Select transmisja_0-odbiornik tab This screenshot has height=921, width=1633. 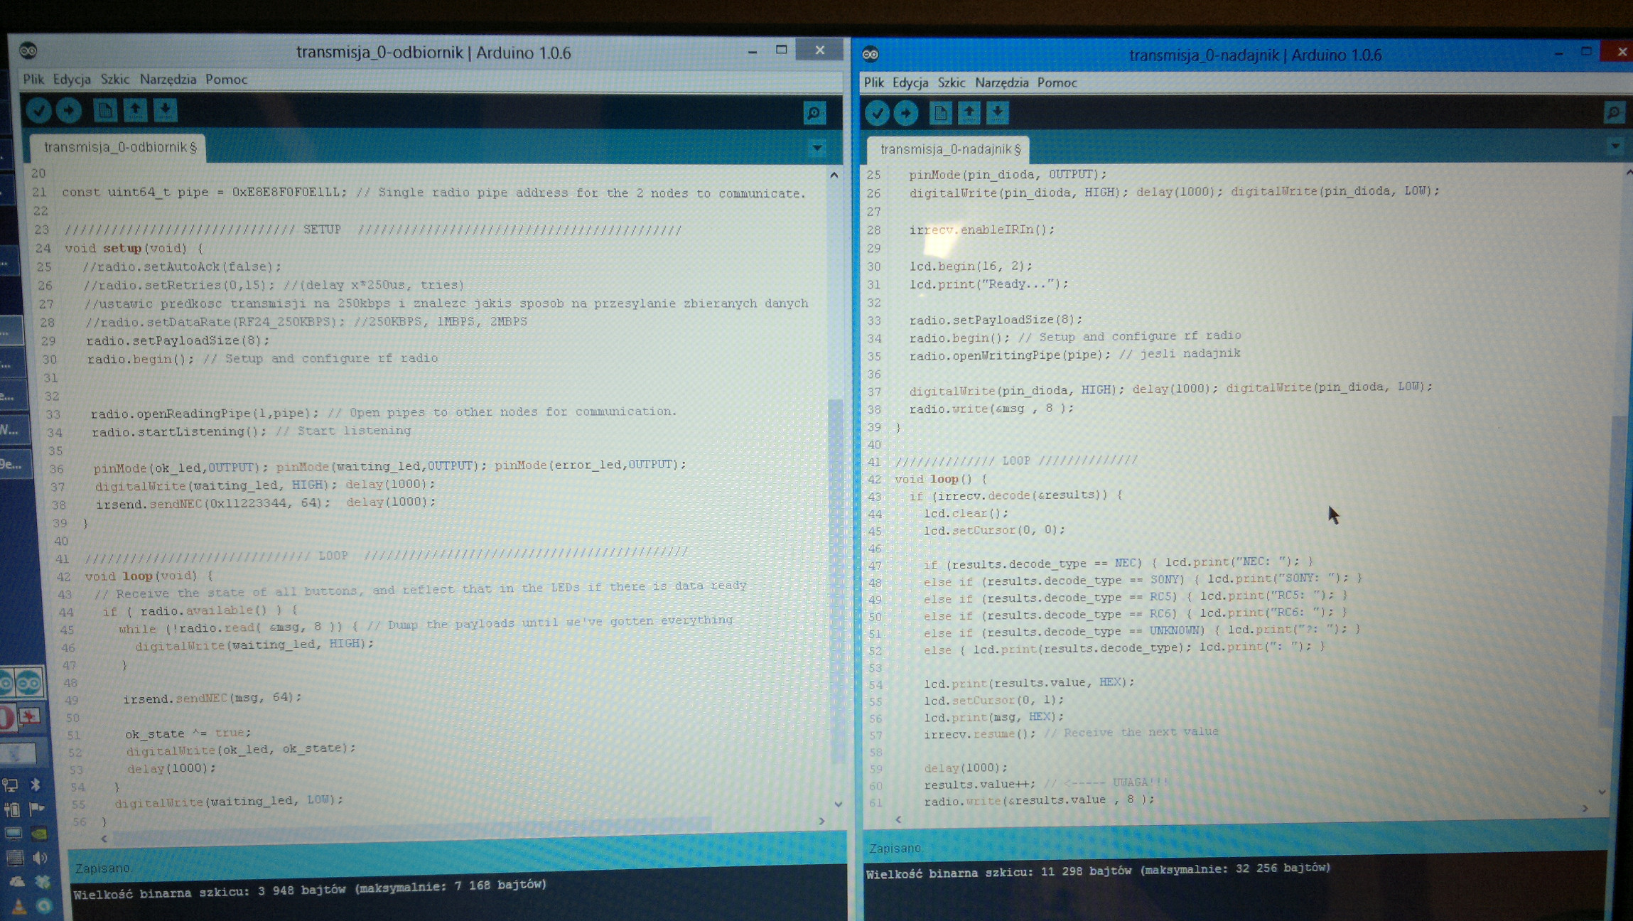(119, 147)
